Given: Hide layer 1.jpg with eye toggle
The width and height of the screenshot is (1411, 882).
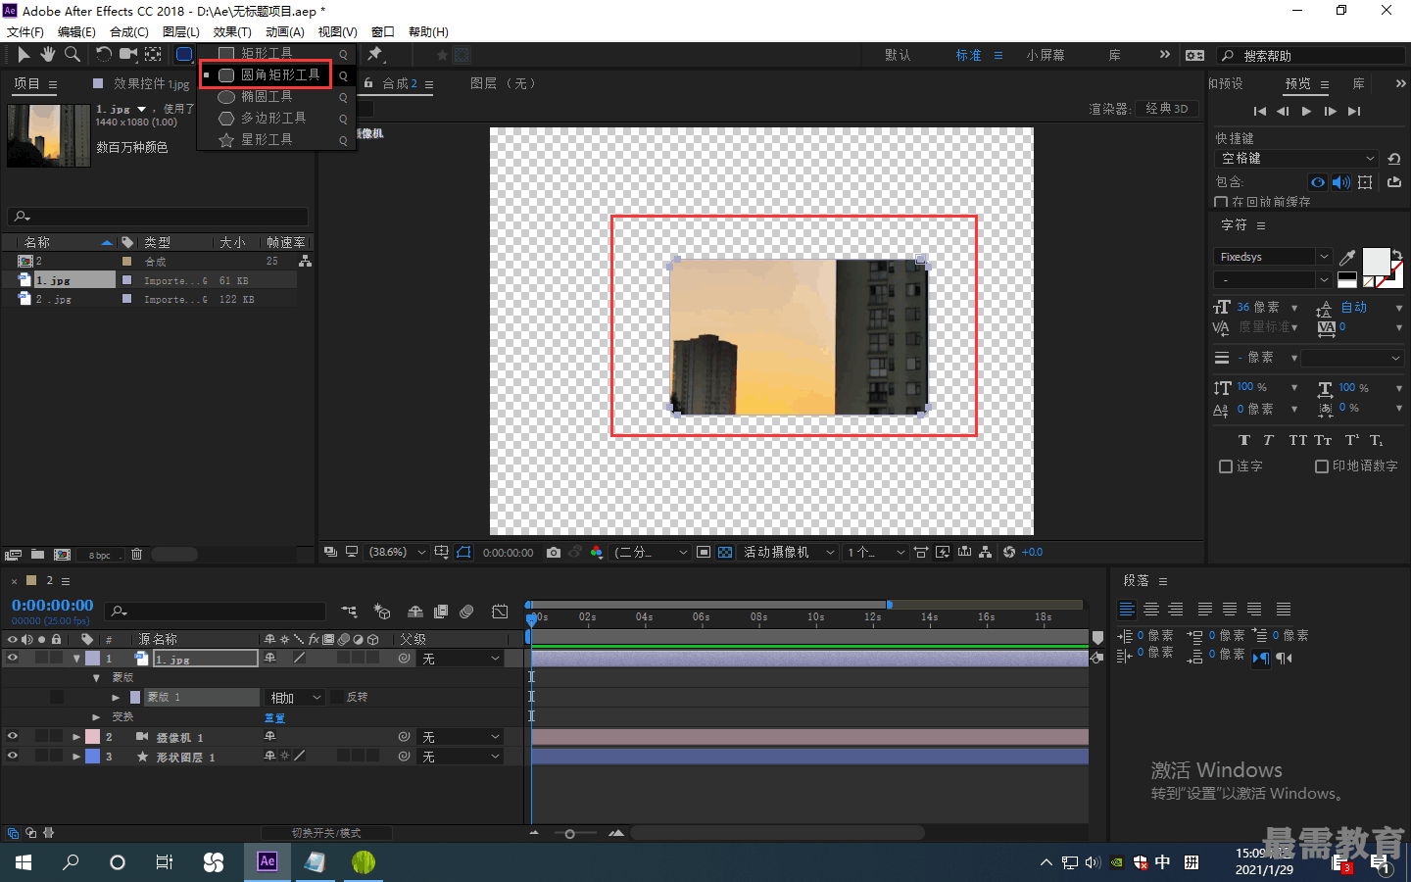Looking at the screenshot, I should [13, 659].
